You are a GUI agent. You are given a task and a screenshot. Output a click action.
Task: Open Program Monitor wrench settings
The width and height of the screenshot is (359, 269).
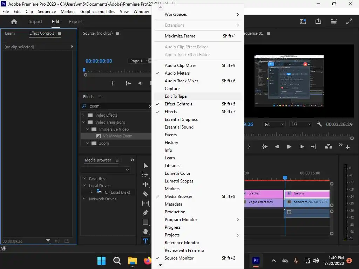click(x=319, y=124)
